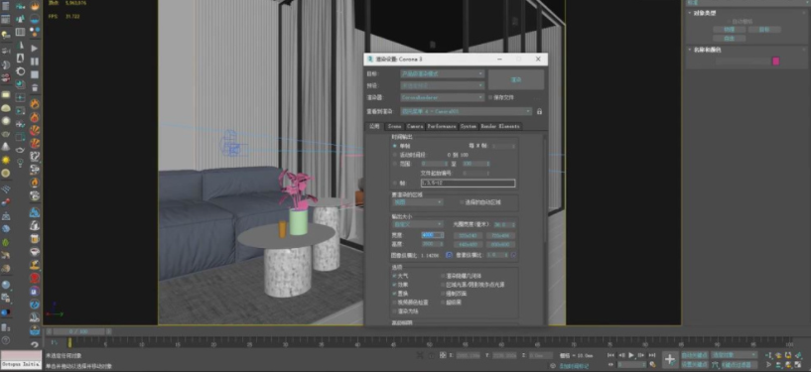Screen dimensions: 811x372
Task: Click the trash can icon in left toolbar
Action: pyautogui.click(x=35, y=88)
